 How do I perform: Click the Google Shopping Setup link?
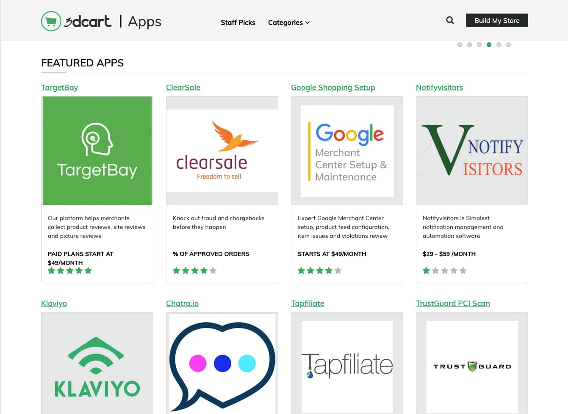click(x=333, y=87)
